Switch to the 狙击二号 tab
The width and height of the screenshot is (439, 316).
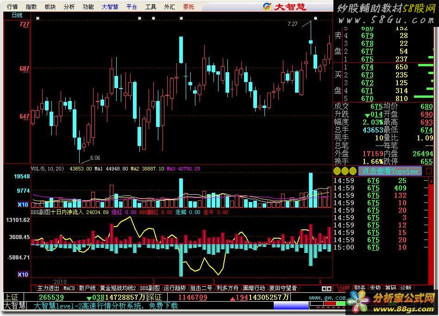click(x=201, y=288)
